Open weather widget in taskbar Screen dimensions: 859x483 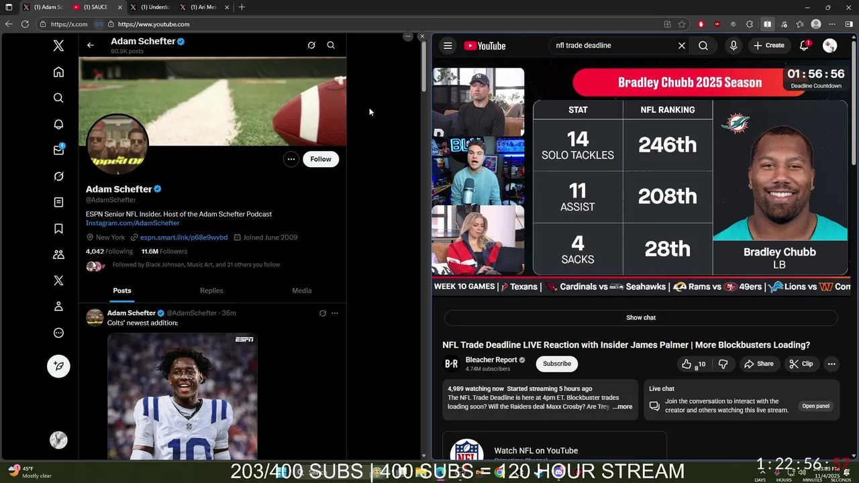30,472
